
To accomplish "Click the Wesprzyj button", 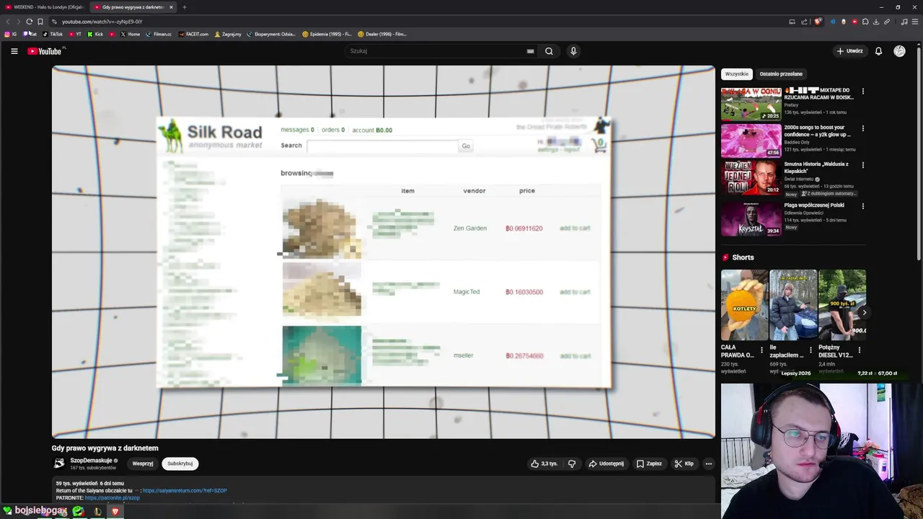I will 142,463.
